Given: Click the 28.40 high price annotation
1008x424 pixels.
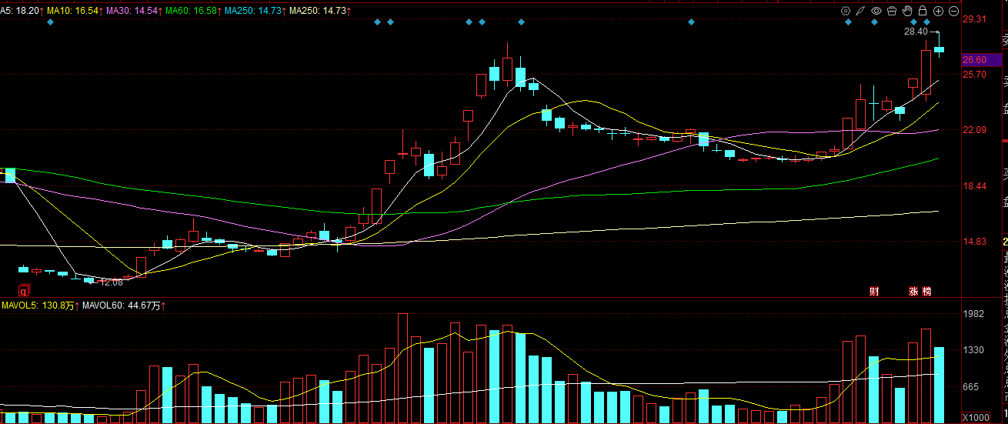Looking at the screenshot, I should (x=916, y=32).
